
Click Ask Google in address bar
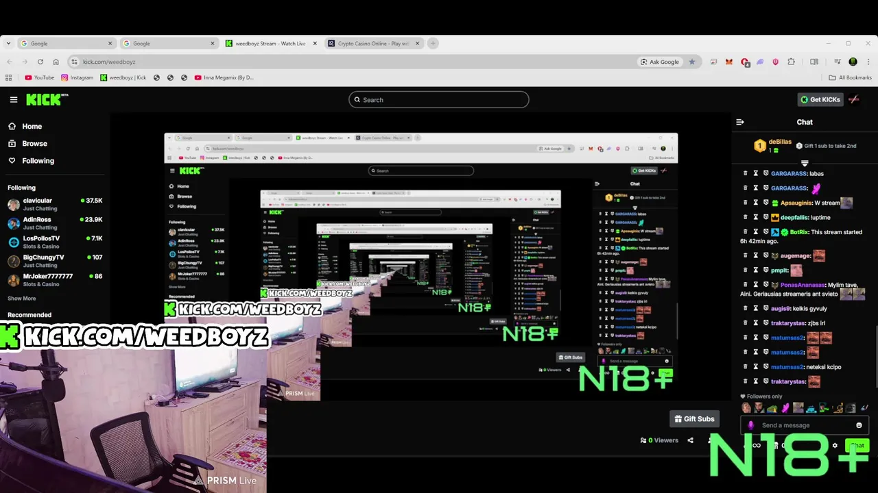pos(660,62)
